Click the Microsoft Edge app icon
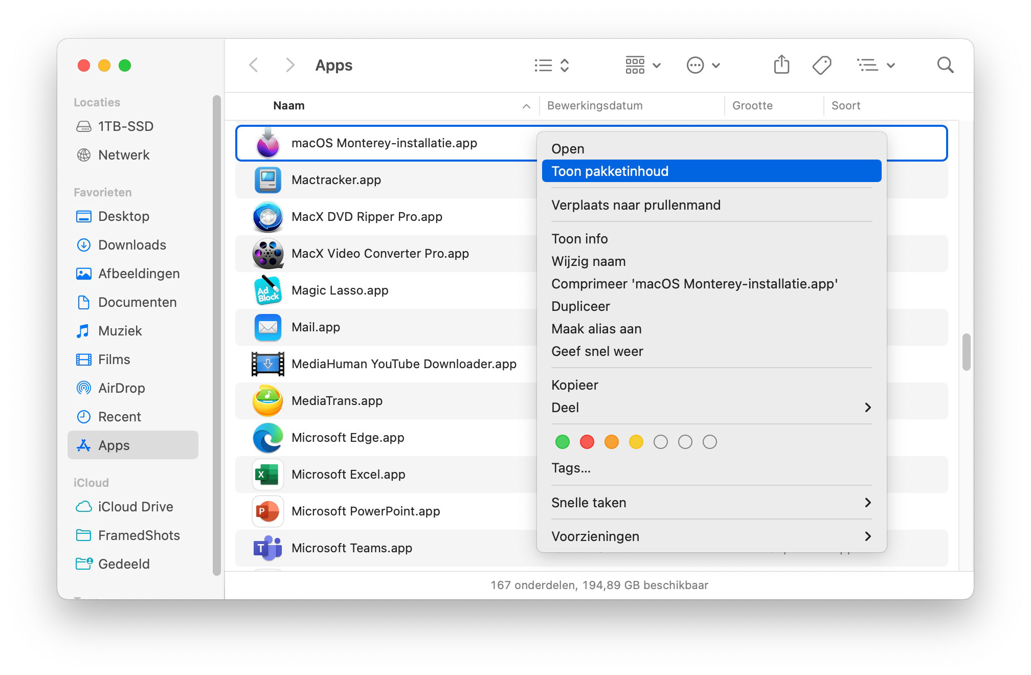Image resolution: width=1031 pixels, height=675 pixels. tap(267, 438)
